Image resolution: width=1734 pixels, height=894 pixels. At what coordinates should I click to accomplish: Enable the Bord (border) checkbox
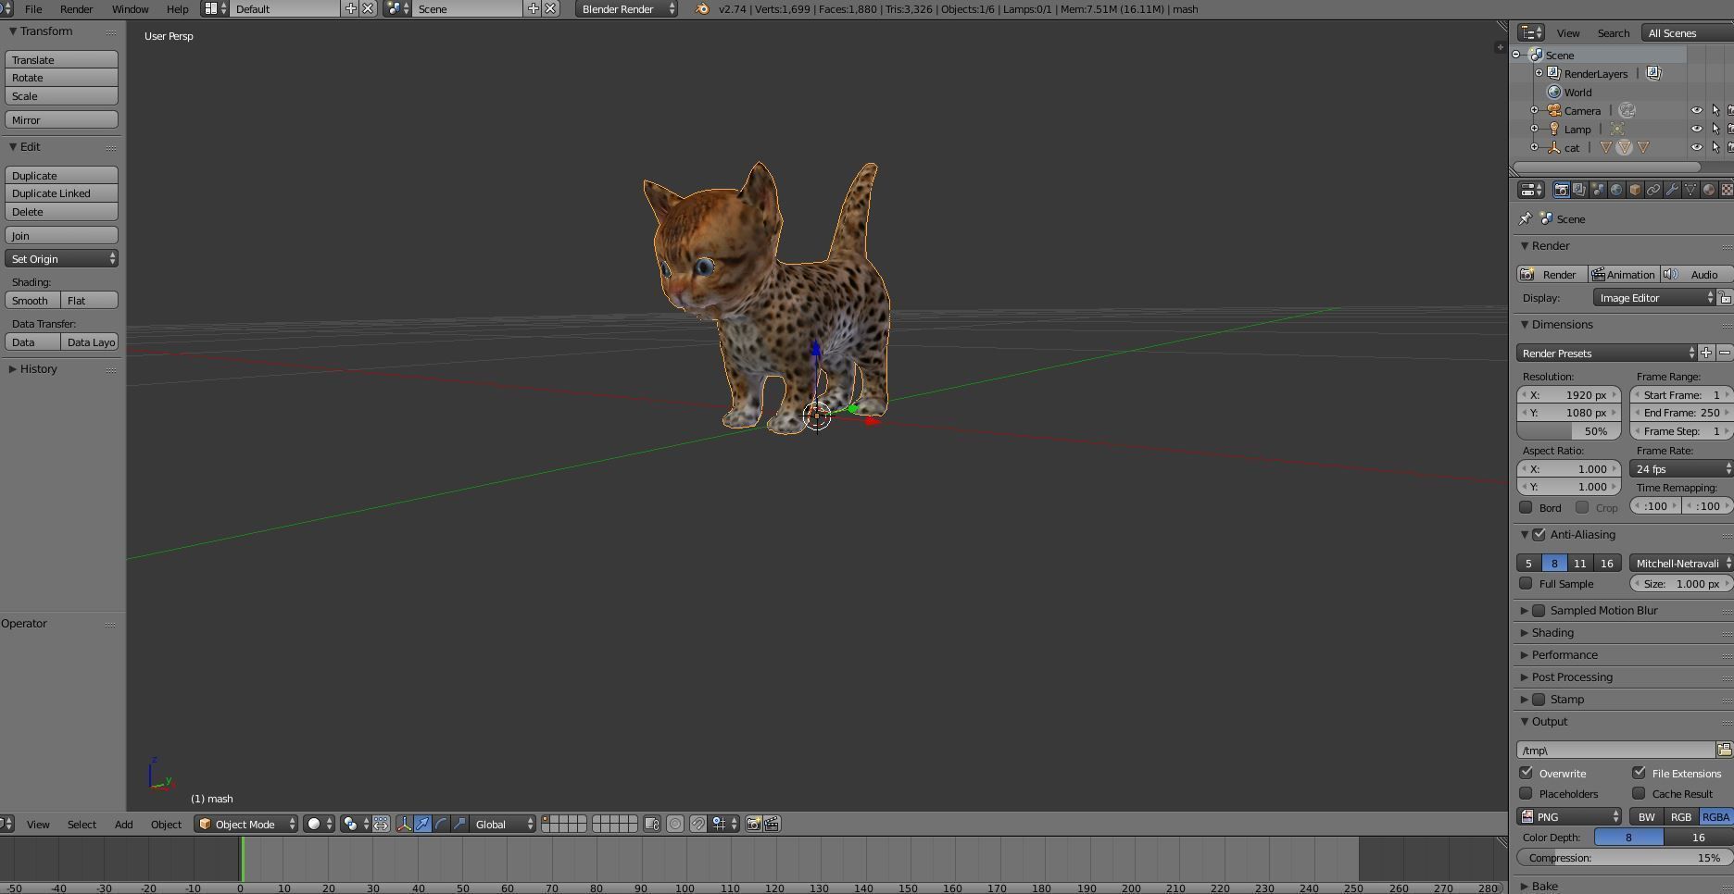(1526, 507)
